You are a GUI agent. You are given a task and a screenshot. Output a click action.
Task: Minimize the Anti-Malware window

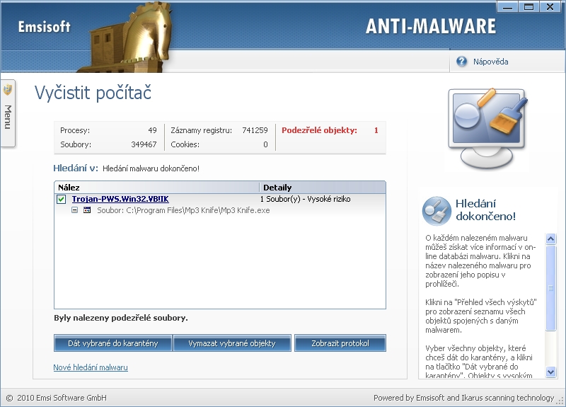coord(507,7)
